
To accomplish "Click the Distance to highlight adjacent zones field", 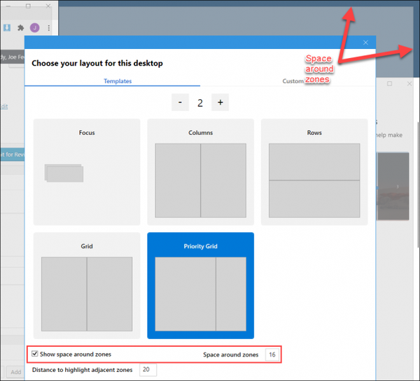I will pos(148,370).
